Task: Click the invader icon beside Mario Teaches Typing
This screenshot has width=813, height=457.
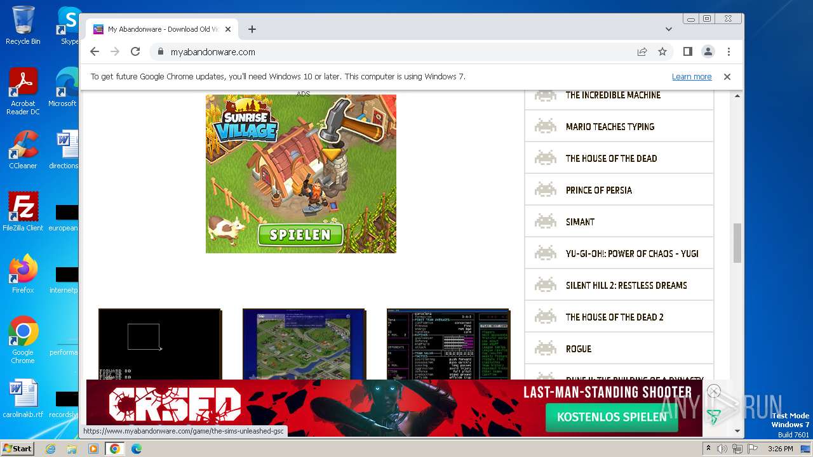Action: [x=545, y=126]
